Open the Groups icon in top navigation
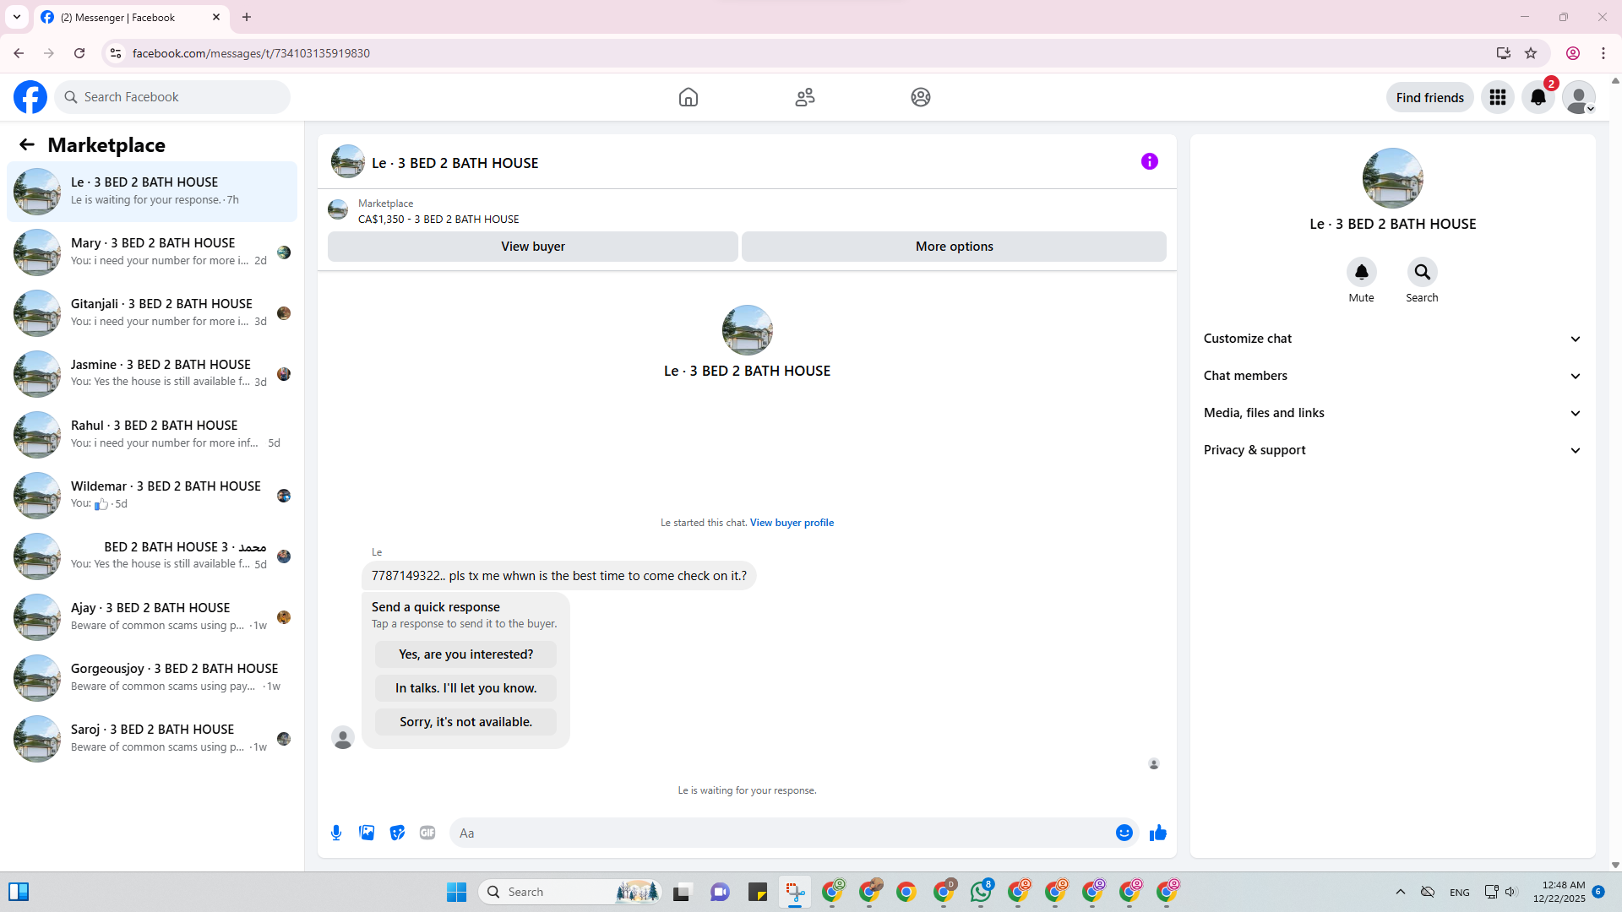The width and height of the screenshot is (1622, 912). coord(921,97)
